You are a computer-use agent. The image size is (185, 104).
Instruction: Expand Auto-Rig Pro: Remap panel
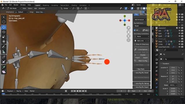(x=142, y=83)
